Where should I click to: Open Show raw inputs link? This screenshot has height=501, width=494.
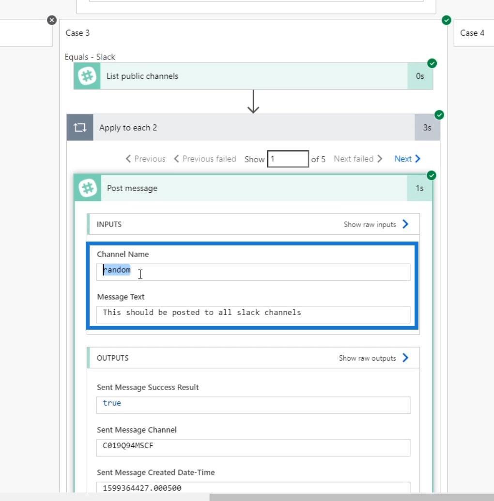click(x=370, y=224)
